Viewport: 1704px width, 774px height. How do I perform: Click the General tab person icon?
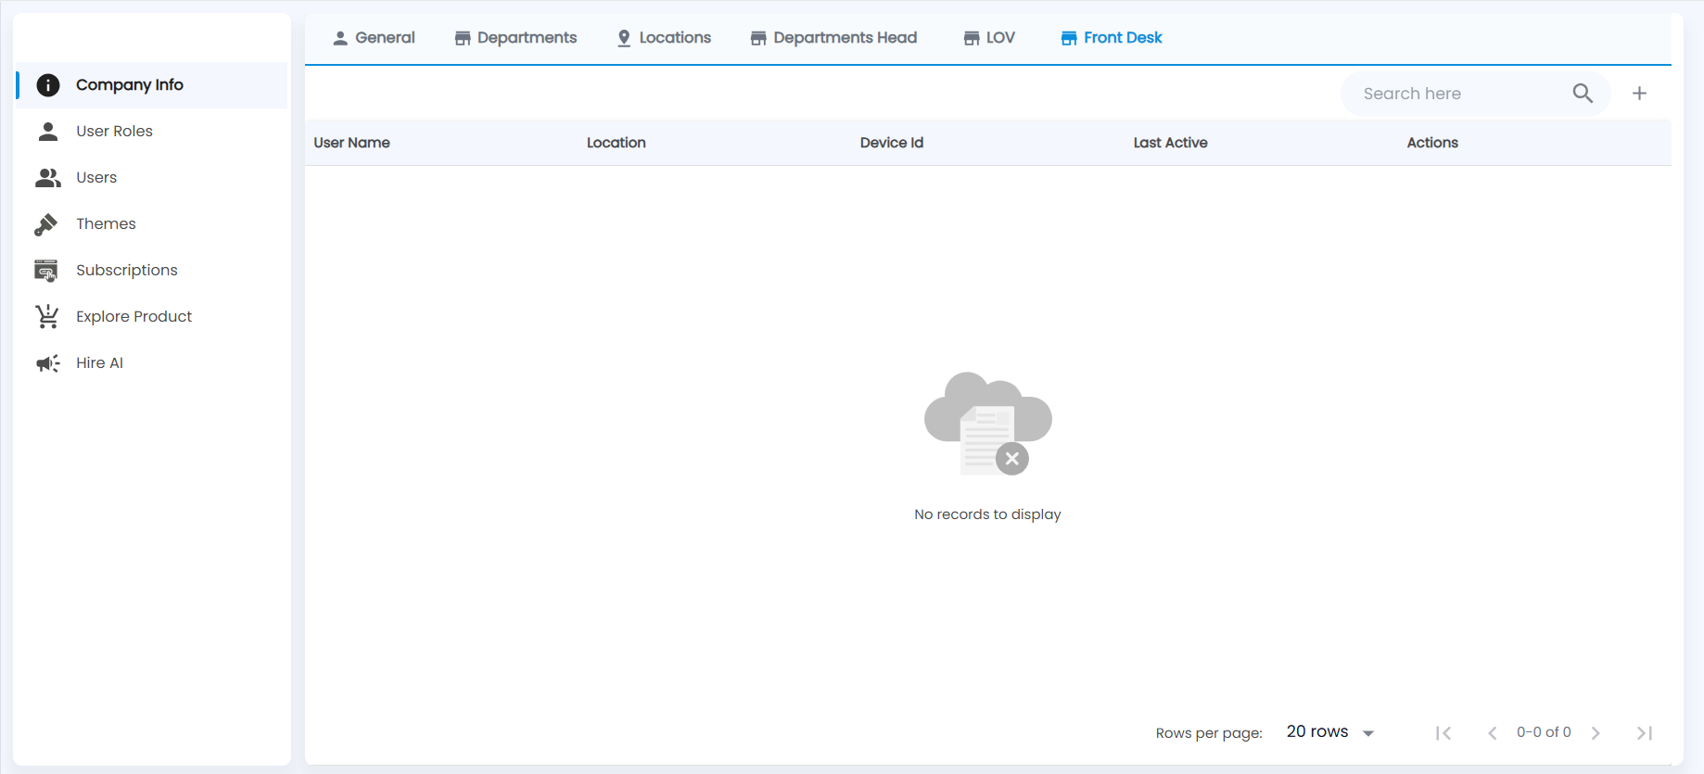pyautogui.click(x=340, y=38)
